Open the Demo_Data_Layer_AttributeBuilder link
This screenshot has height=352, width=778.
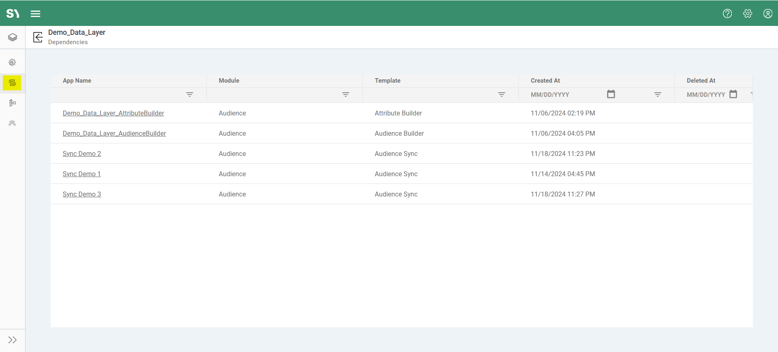click(113, 113)
